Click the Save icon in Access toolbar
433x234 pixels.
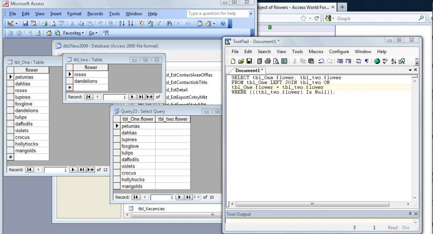[25, 24]
